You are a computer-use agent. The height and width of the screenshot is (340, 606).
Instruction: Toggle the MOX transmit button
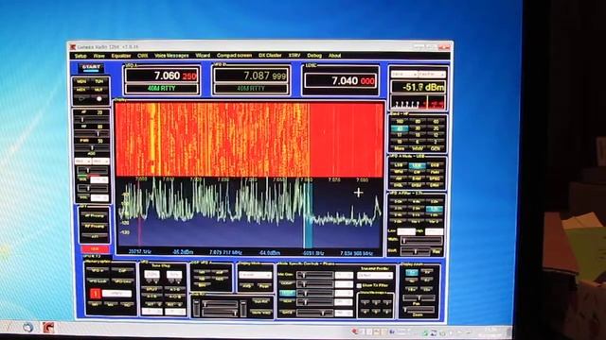[x=81, y=90]
